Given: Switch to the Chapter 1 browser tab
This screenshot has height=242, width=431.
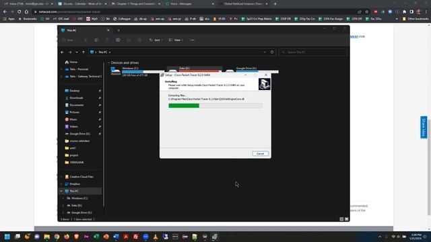Looking at the screenshot, I should (136, 4).
